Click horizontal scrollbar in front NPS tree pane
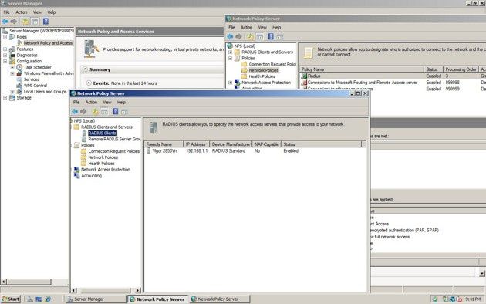Viewport: 486px width, 304px height. [106, 290]
